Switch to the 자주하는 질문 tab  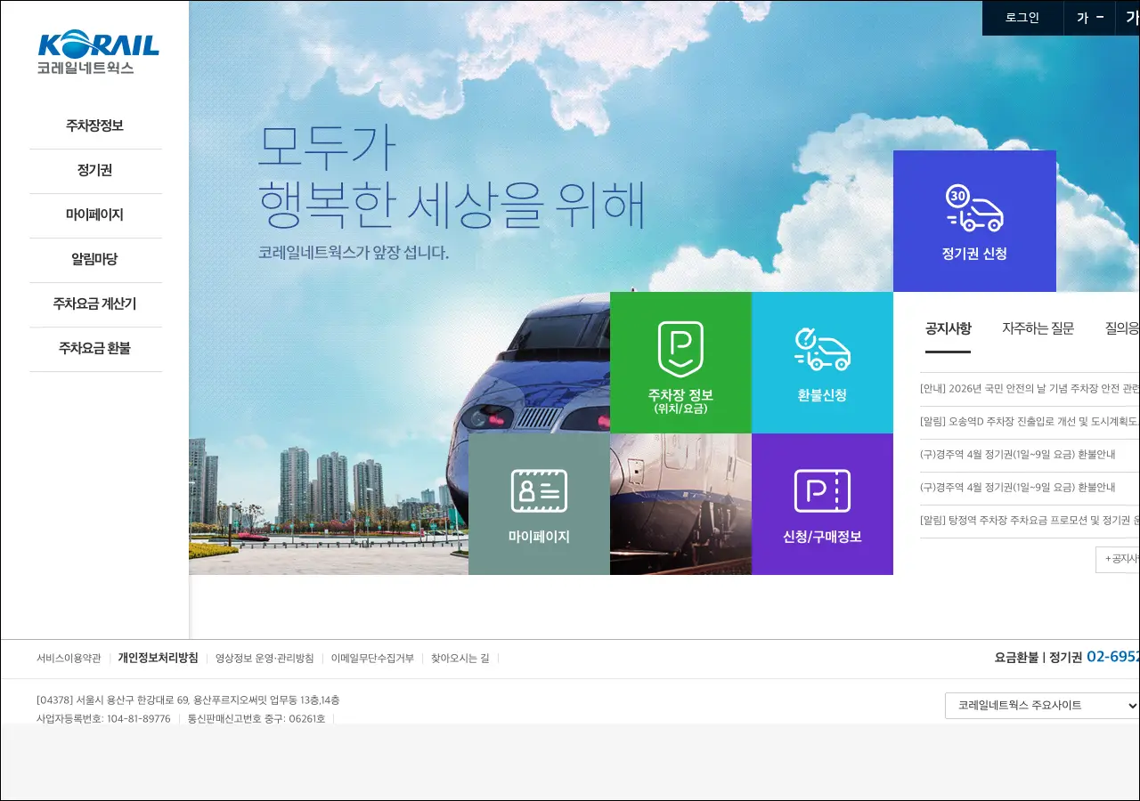pos(1038,328)
